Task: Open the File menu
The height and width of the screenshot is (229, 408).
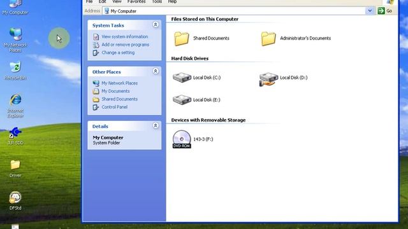Action: click(89, 1)
